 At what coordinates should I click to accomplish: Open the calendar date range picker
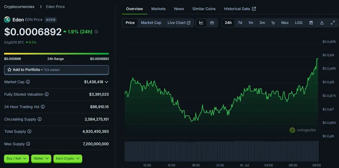click(311, 23)
